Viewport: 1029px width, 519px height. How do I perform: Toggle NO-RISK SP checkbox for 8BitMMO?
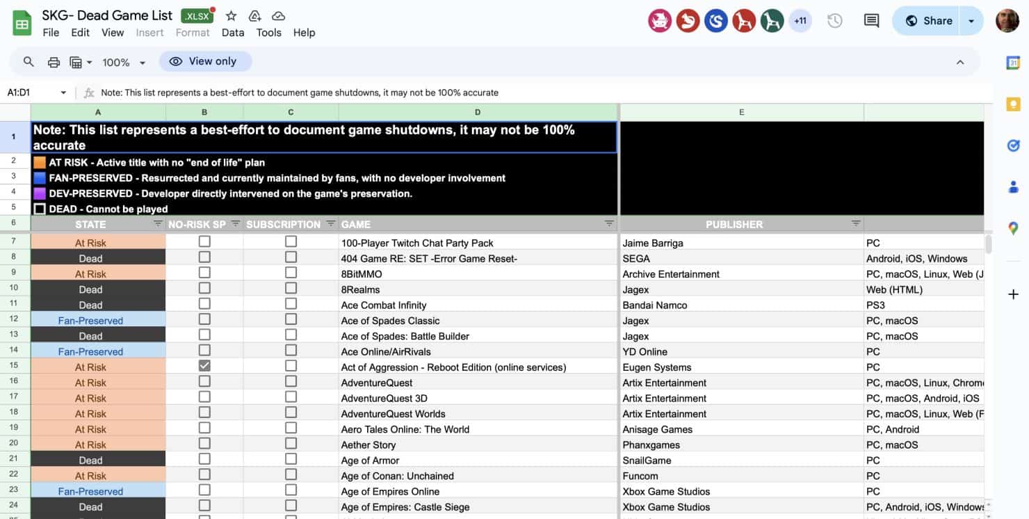point(204,273)
